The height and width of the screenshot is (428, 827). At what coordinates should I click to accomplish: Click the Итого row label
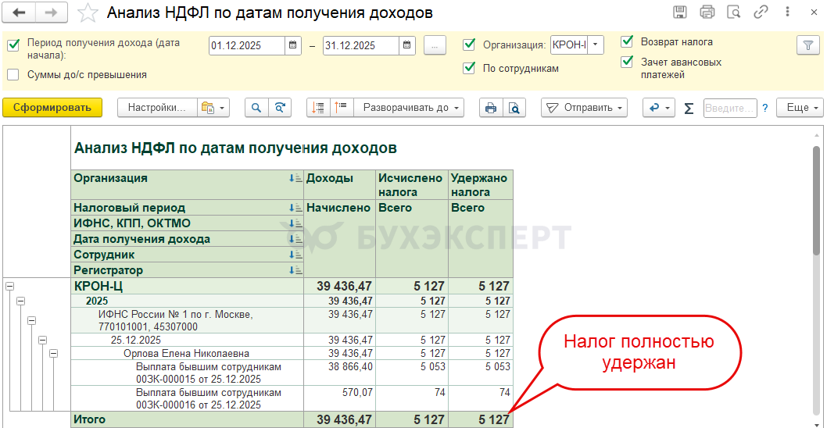coord(89,419)
